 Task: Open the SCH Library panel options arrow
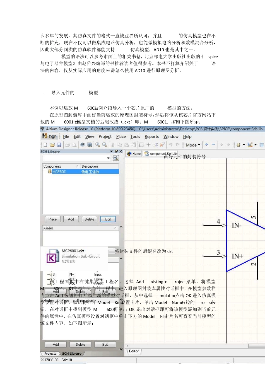[111, 151]
